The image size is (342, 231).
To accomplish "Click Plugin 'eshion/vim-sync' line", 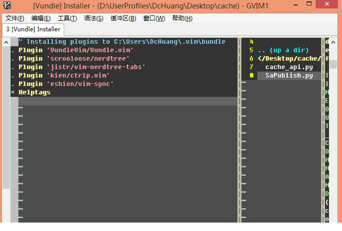I will tap(66, 84).
